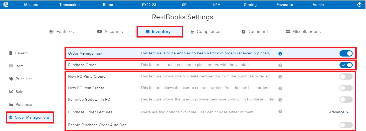Click info icon for New PO Item Create
This screenshot has height=131, width=366.
(280, 88)
